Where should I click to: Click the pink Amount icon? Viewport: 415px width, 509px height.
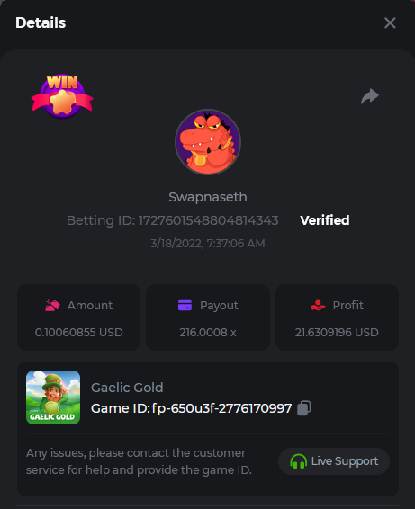(x=52, y=306)
